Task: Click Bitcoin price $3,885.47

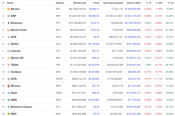Action: tap(94, 9)
